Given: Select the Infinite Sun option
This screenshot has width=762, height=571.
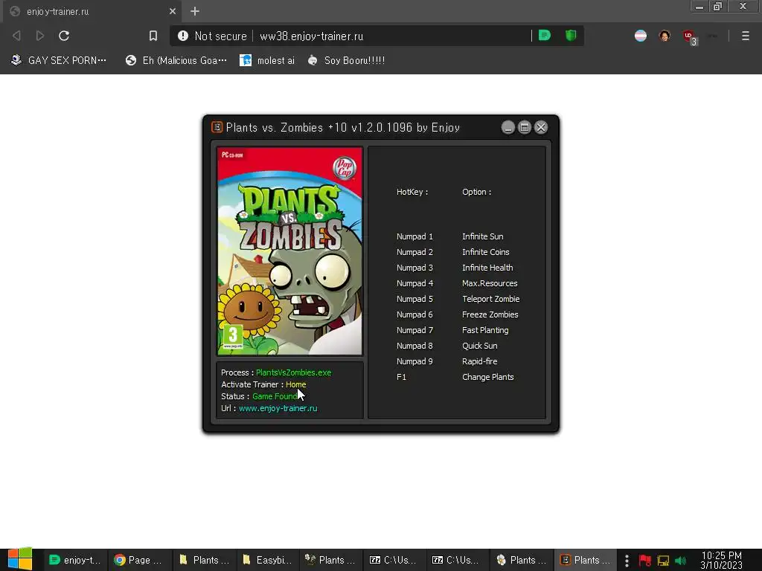Looking at the screenshot, I should point(482,236).
